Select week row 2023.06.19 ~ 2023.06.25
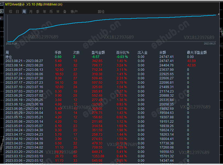The height and width of the screenshot is (165, 223). [24, 100]
